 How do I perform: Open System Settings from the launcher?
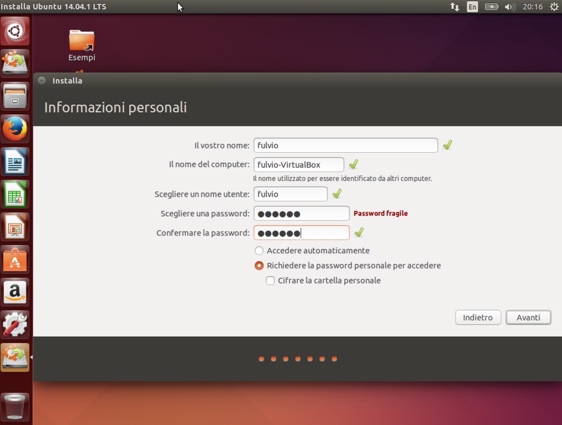pos(14,325)
